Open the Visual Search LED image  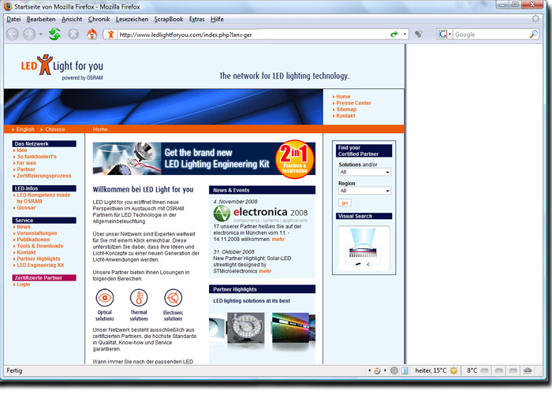point(364,248)
